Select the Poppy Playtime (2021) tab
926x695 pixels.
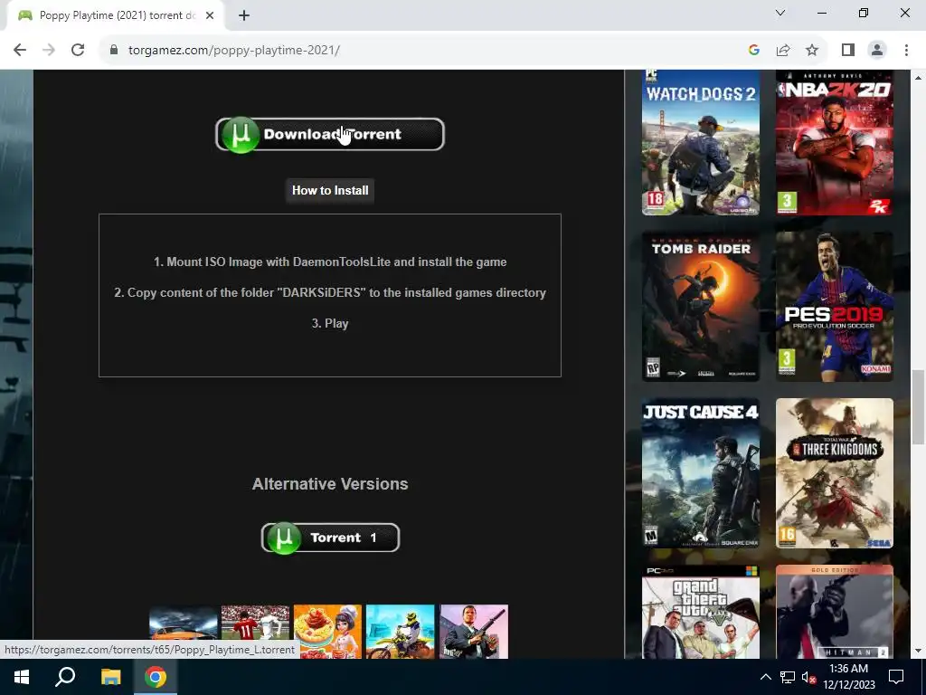pos(116,16)
